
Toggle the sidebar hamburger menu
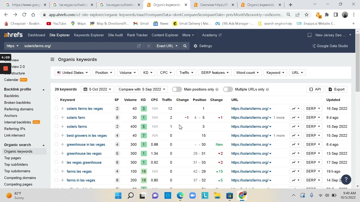click(52, 59)
